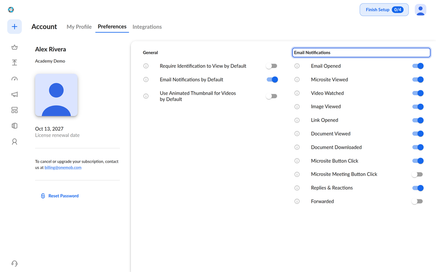Toggle Microsite Button Click notification switch
The width and height of the screenshot is (436, 272).
click(x=418, y=161)
